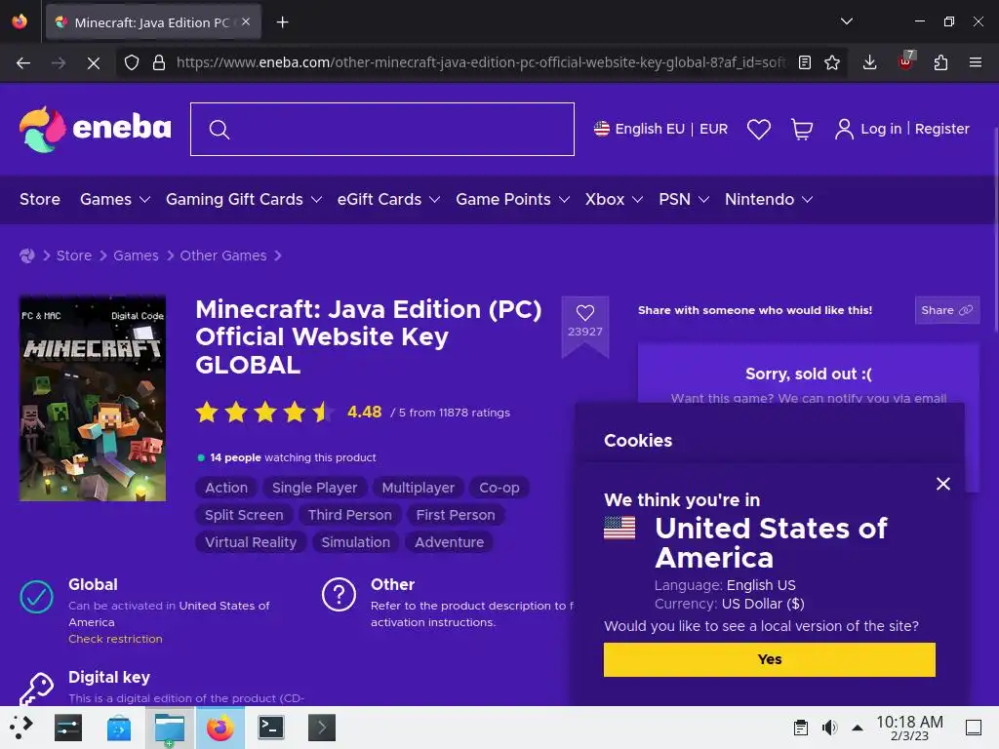Open the extensions puzzle icon
The height and width of the screenshot is (749, 999).
click(940, 62)
